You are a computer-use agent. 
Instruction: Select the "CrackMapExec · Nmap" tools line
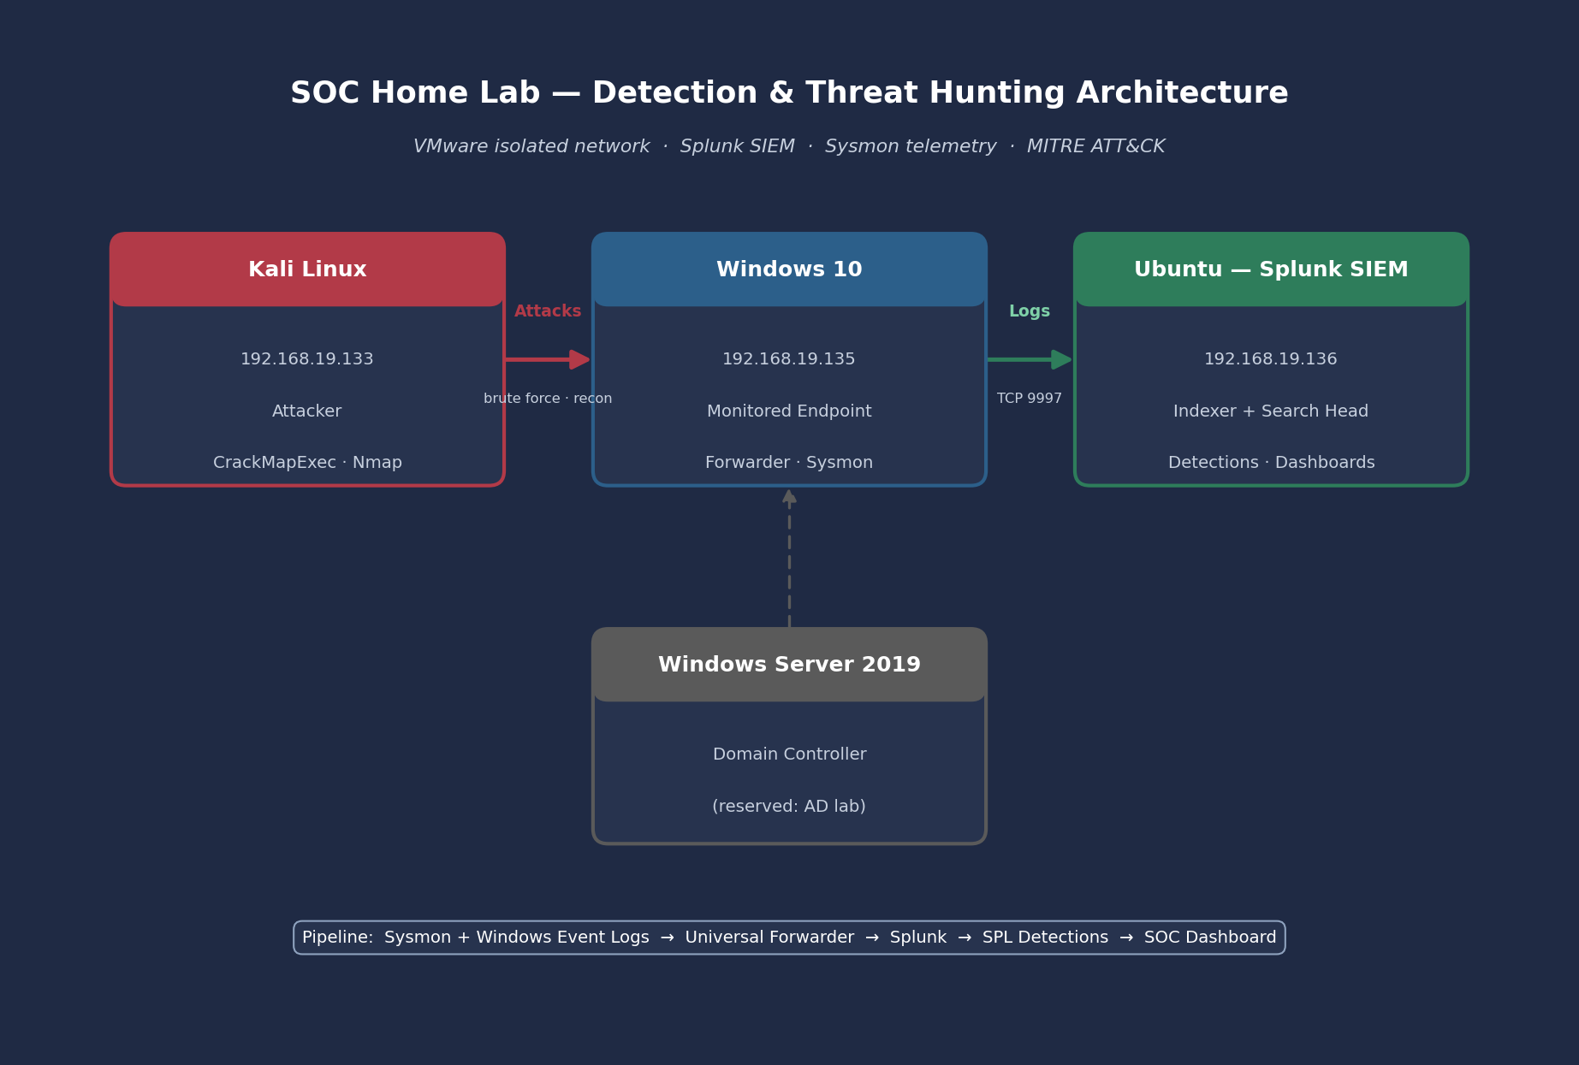[x=307, y=463]
